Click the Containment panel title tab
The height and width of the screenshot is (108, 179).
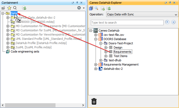coord(10,3)
